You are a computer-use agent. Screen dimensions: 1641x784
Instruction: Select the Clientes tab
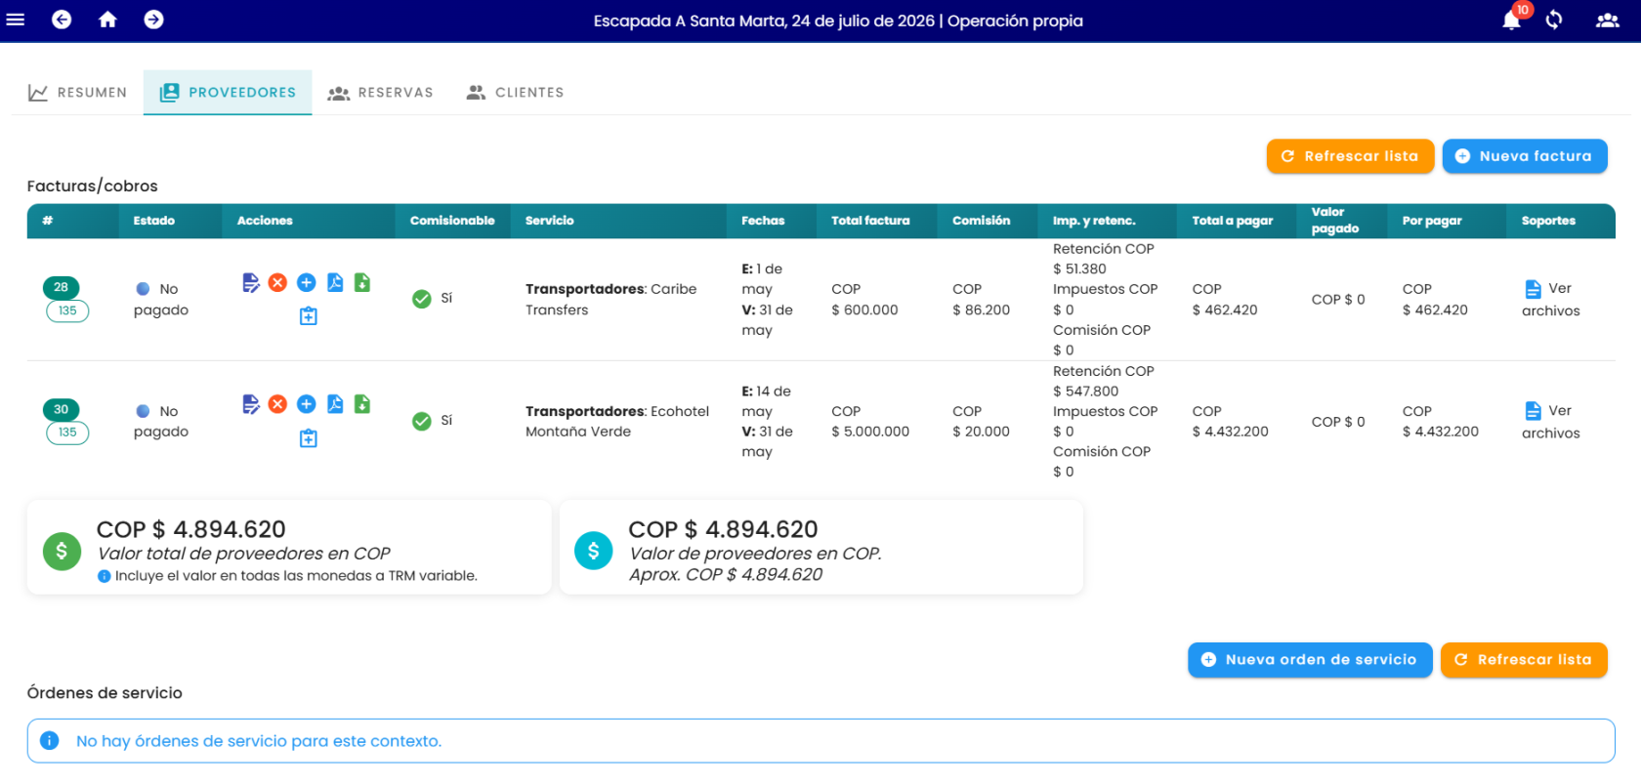pyautogui.click(x=515, y=93)
